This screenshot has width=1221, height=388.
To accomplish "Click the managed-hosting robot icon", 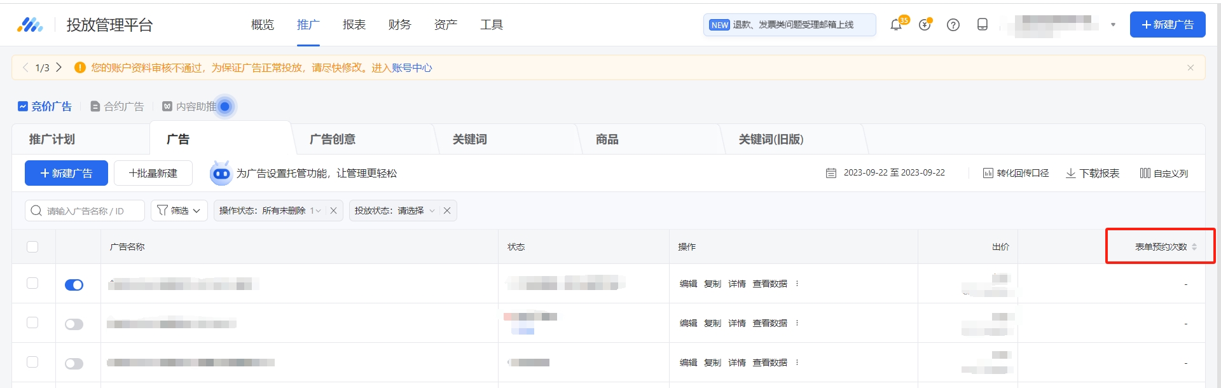I will (x=221, y=173).
